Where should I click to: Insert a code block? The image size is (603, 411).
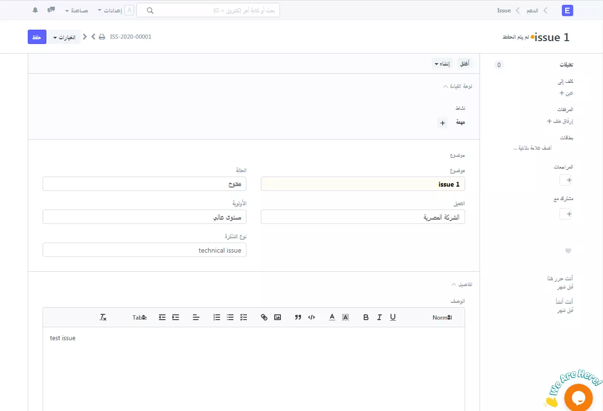pyautogui.click(x=312, y=317)
